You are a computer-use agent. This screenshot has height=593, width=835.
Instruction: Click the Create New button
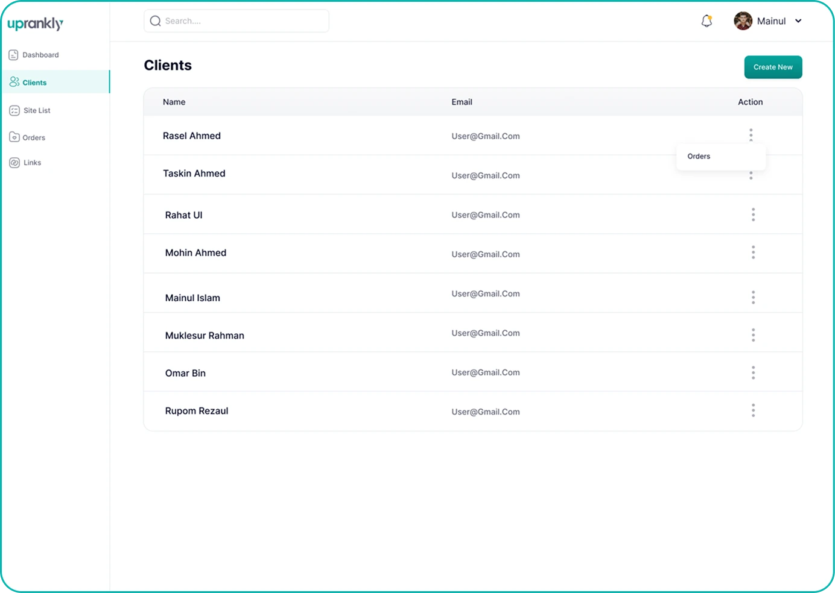click(773, 67)
